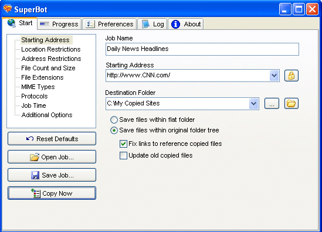Select Job Time in the tree

(33, 105)
